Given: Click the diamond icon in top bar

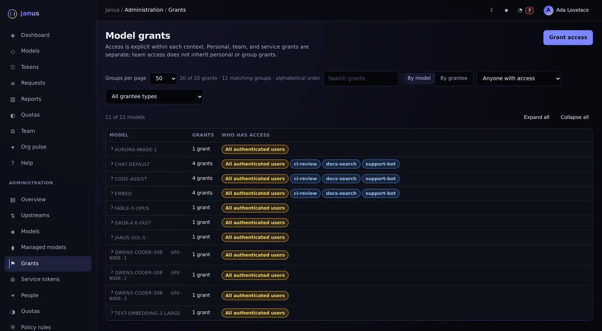Looking at the screenshot, I should tap(506, 10).
